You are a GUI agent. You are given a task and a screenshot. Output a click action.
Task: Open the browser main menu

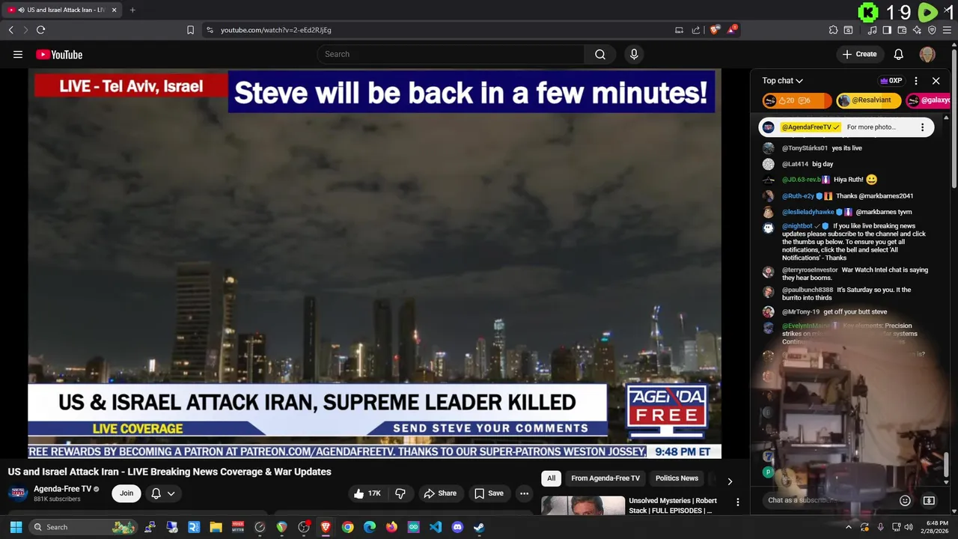(948, 30)
